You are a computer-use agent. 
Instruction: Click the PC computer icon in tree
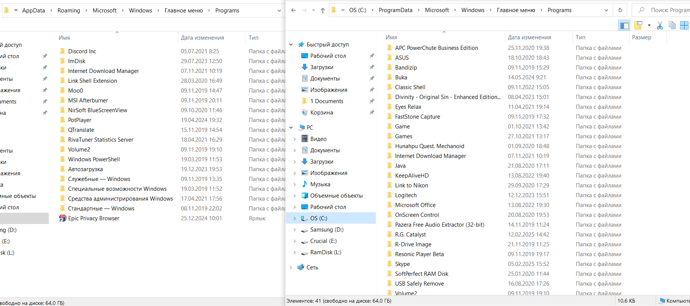pos(301,128)
